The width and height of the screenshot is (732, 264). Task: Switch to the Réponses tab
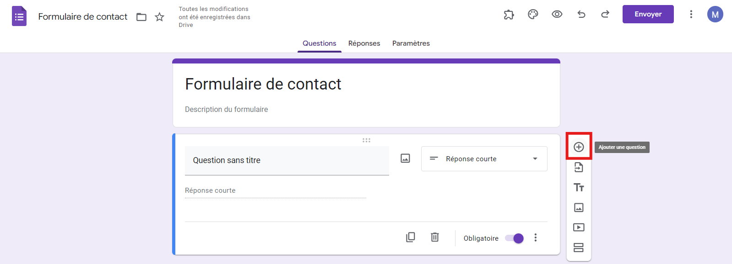point(364,43)
